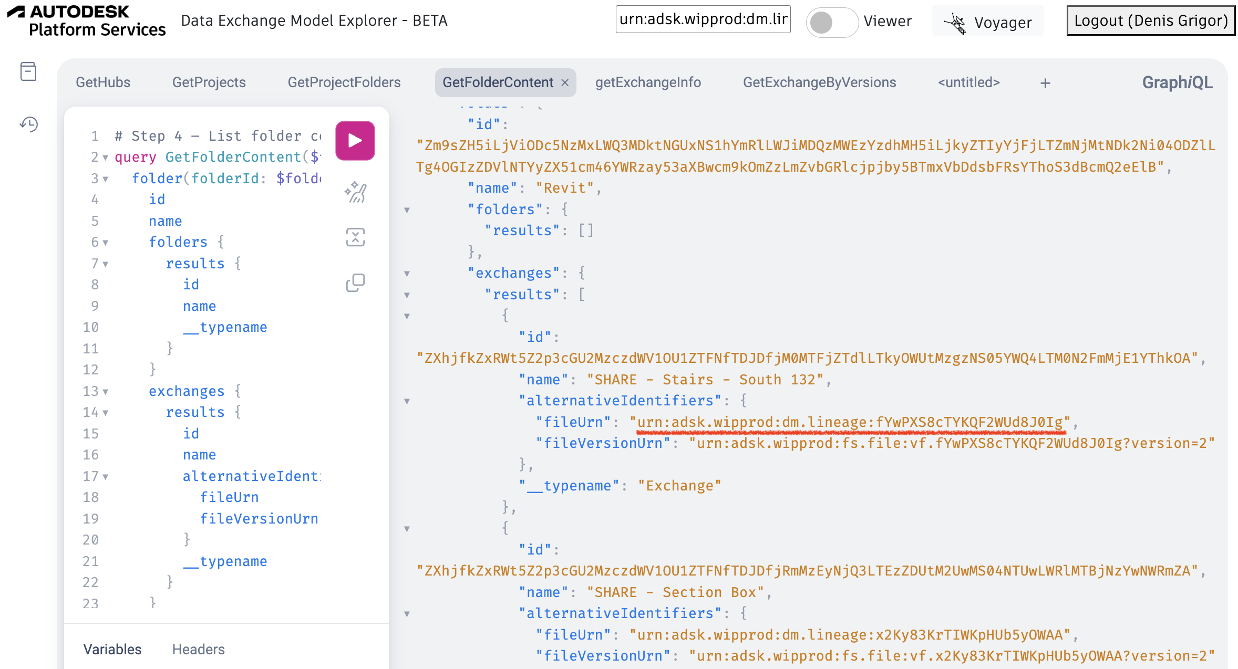Click the Step 4 comment on line 1
Image resolution: width=1238 pixels, height=669 pixels.
coord(218,136)
